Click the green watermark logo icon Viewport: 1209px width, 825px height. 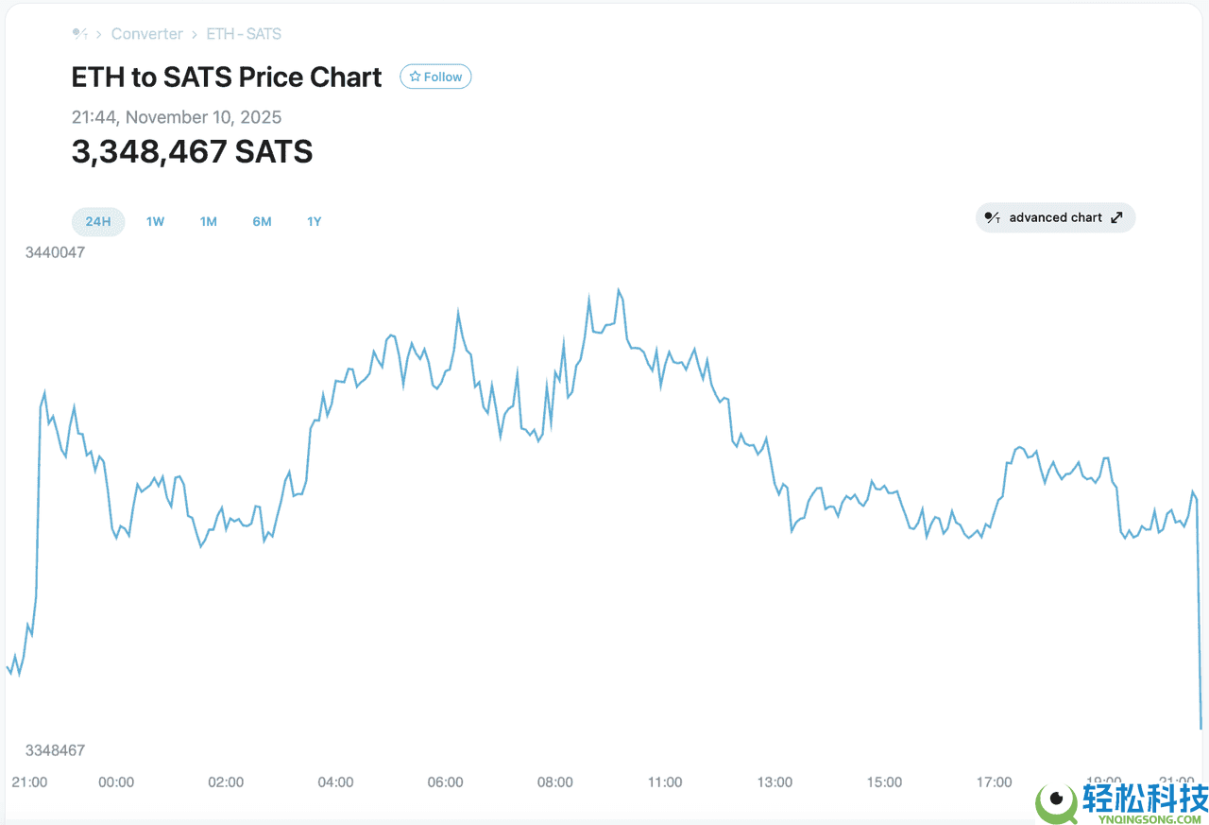(1057, 803)
